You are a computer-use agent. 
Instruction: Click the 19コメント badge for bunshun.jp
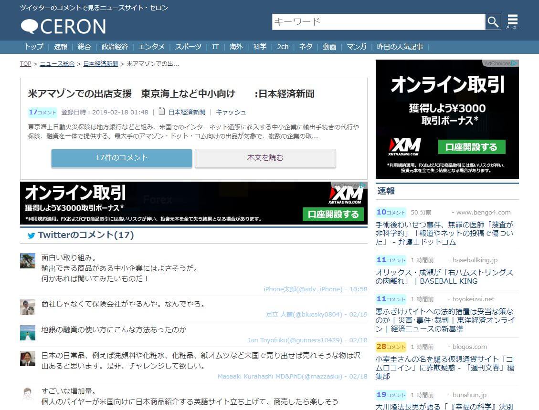click(391, 395)
